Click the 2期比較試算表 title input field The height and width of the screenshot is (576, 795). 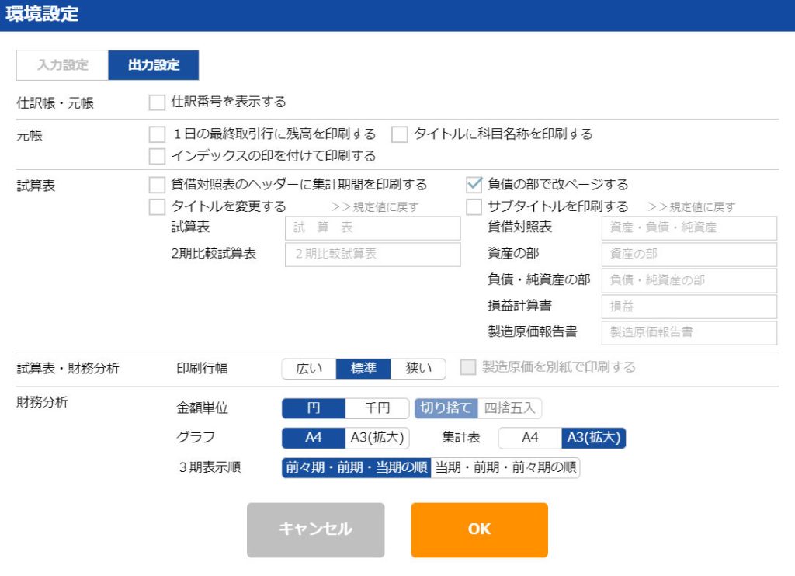click(373, 254)
